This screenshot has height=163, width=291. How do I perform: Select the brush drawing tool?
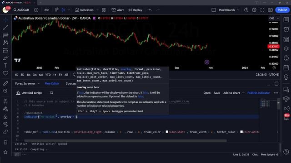[x=5, y=58]
